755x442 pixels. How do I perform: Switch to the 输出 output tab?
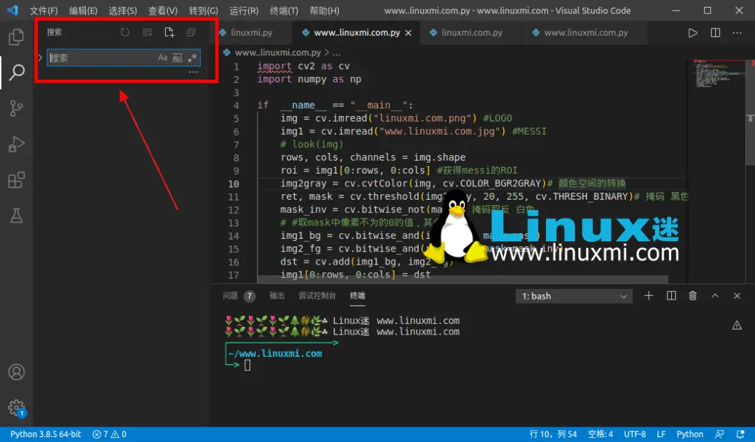point(277,296)
